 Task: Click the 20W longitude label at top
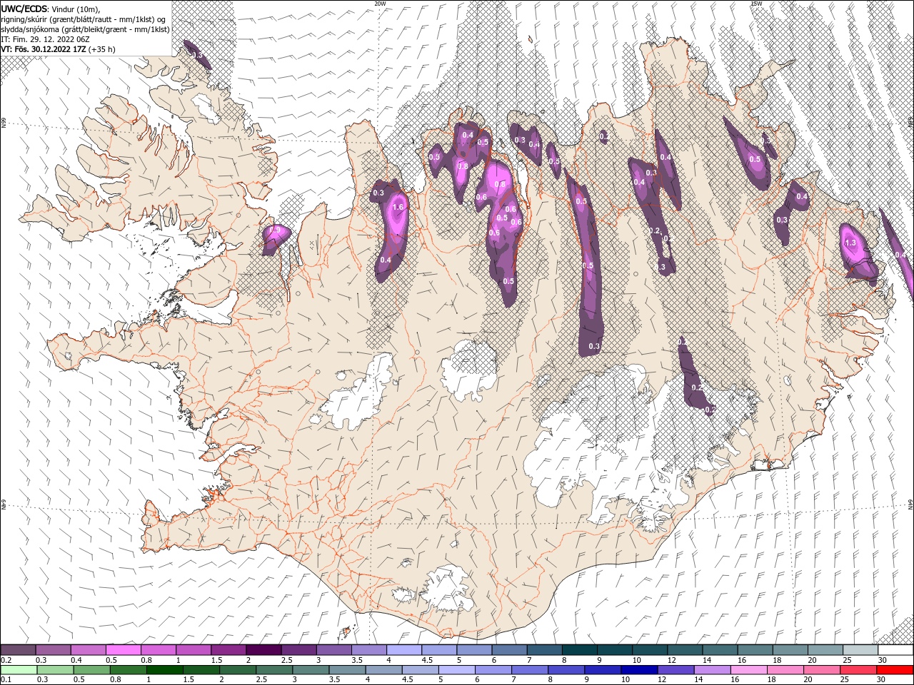click(380, 4)
